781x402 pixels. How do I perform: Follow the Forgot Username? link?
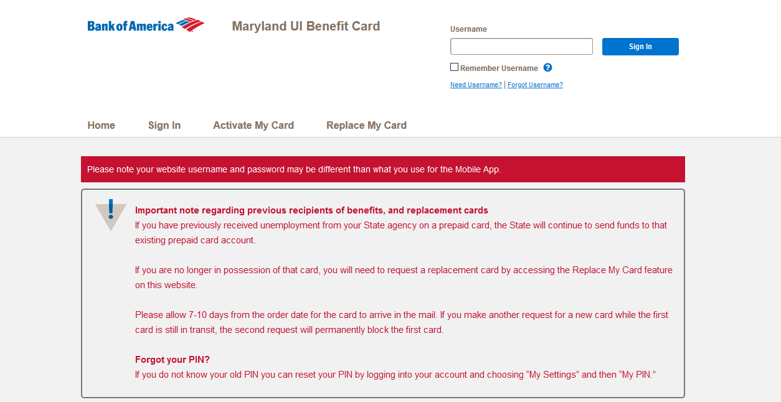click(x=535, y=85)
